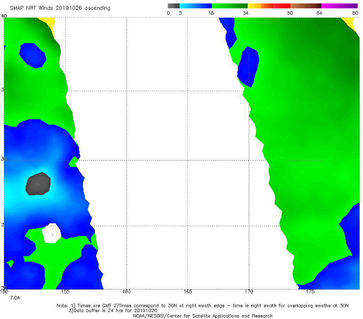Click the NOAA/NESDIS credit line

point(203,316)
